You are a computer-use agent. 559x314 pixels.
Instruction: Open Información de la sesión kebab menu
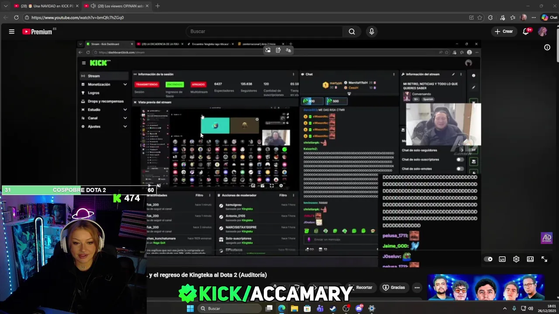click(x=293, y=74)
